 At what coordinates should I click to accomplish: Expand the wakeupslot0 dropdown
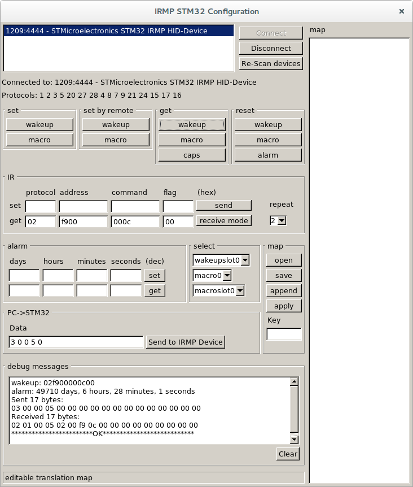pyautogui.click(x=221, y=260)
